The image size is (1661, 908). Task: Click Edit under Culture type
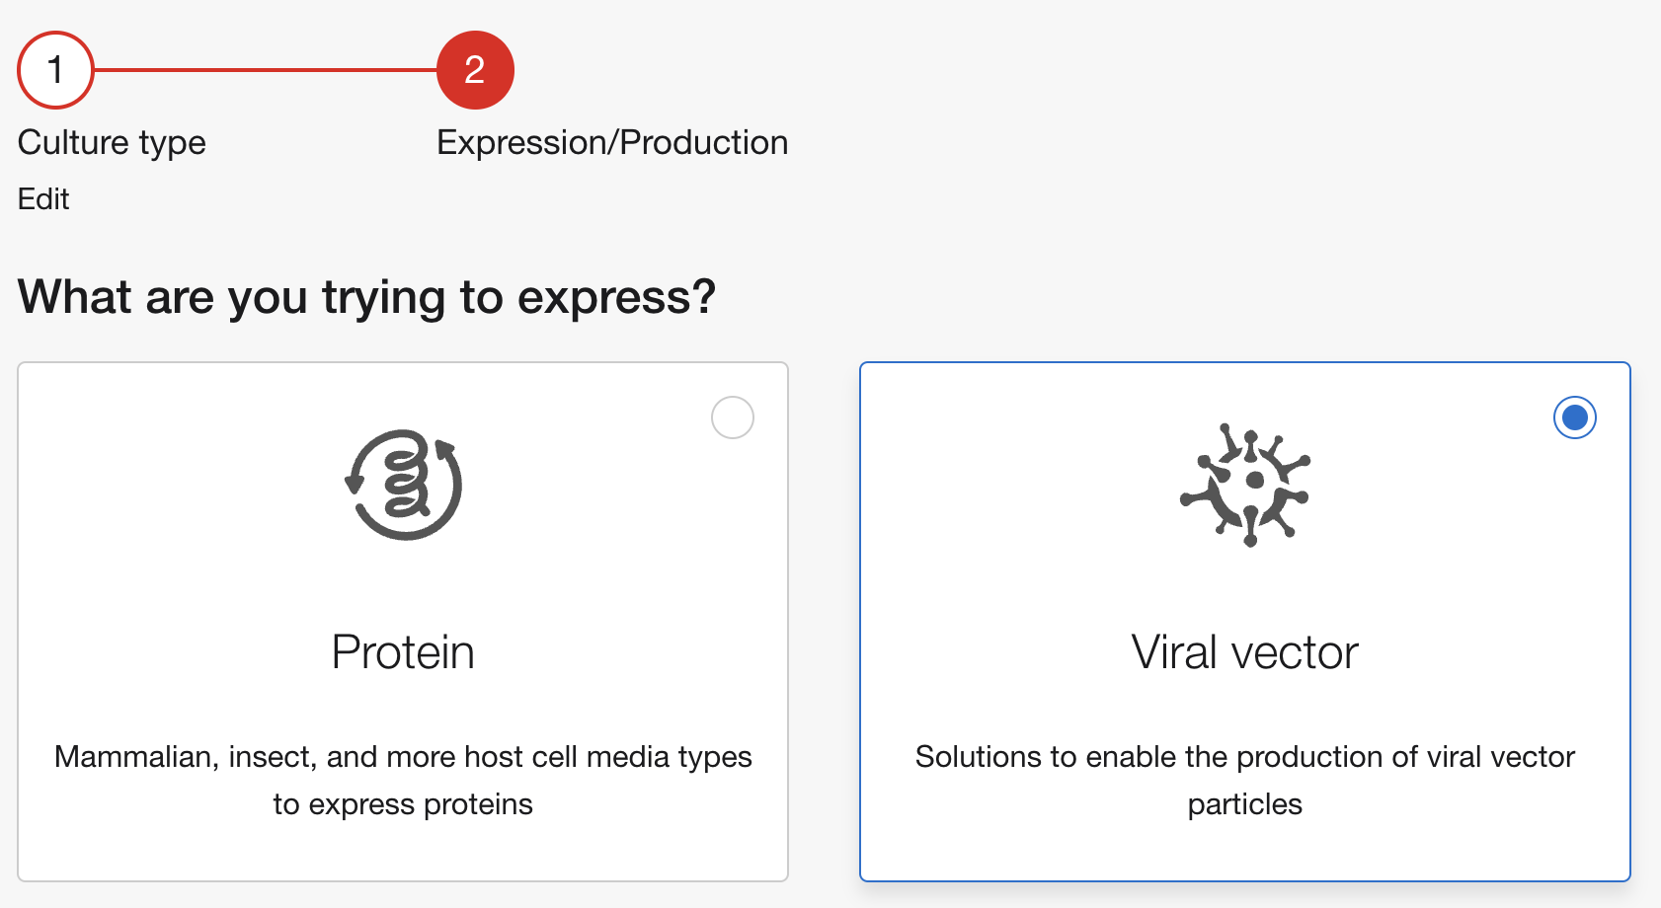click(43, 199)
